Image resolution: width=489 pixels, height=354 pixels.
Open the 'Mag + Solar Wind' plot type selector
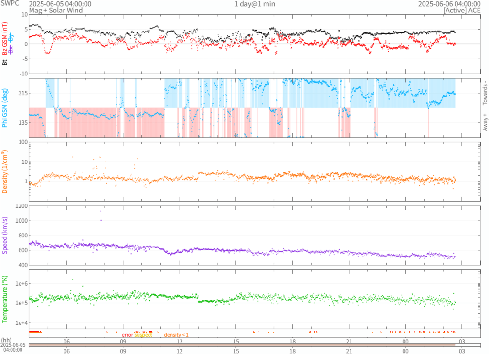tap(56, 10)
